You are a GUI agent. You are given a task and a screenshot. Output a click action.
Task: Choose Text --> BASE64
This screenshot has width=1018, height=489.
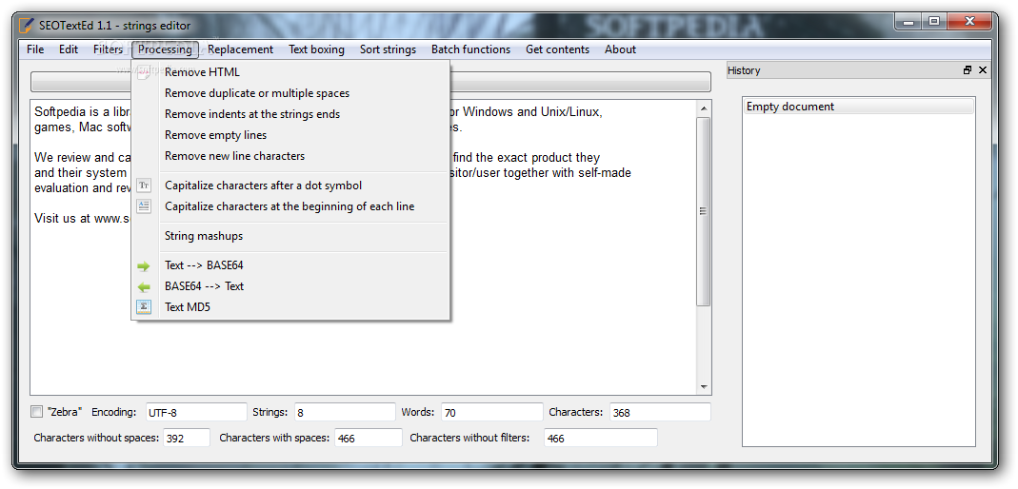coord(290,265)
